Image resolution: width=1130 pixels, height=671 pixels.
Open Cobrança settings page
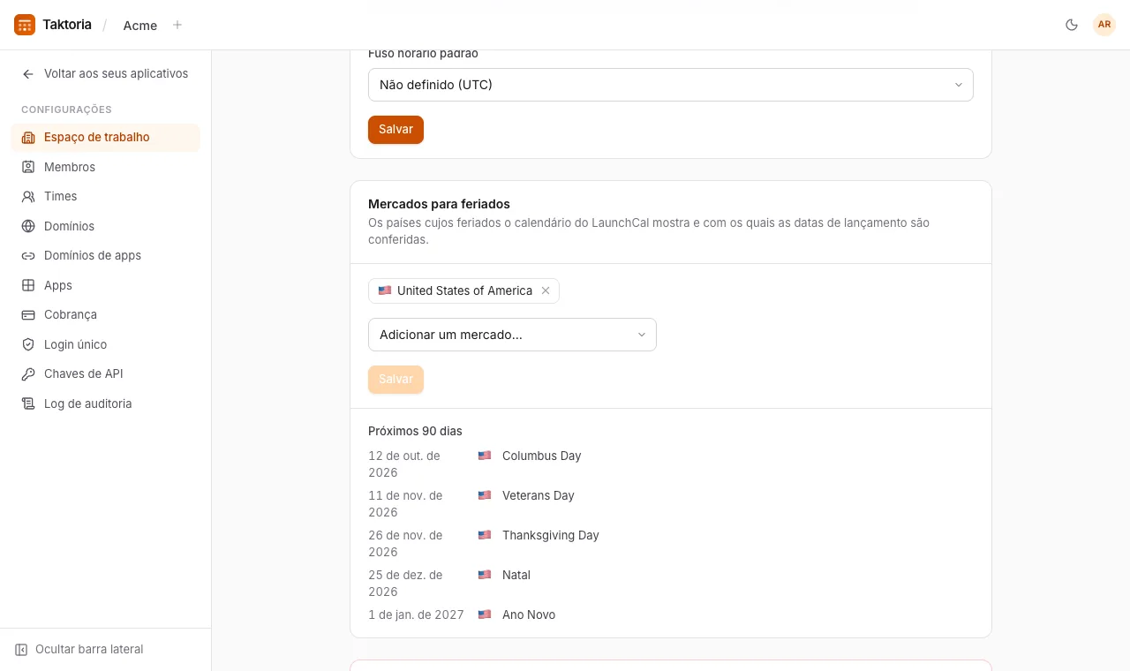106,315
